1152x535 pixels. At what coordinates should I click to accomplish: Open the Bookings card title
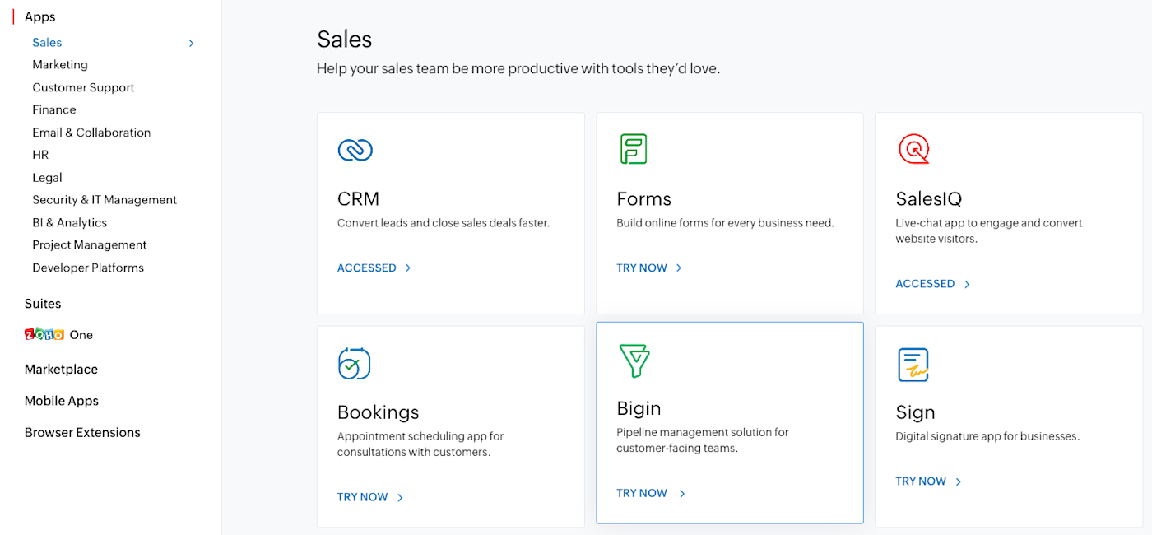pos(379,412)
